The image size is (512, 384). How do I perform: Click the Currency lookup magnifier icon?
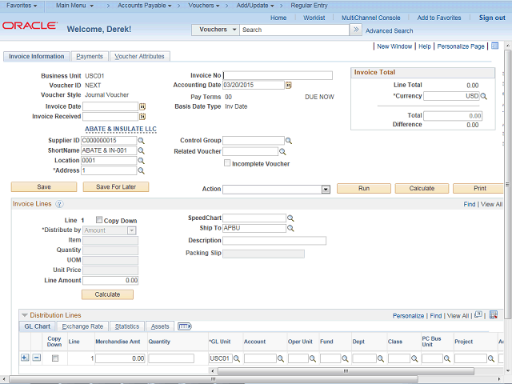click(483, 96)
